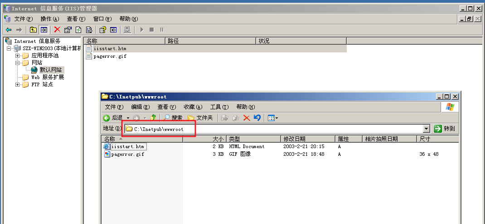The height and width of the screenshot is (224, 485).
Task: Collapse the SZX-WIN2003 computer node
Action: point(9,48)
